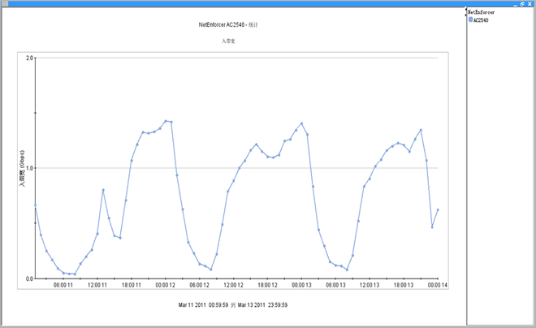Image resolution: width=536 pixels, height=328 pixels.
Task: Click the lower splitter arrow by legend
Action: click(466, 14)
